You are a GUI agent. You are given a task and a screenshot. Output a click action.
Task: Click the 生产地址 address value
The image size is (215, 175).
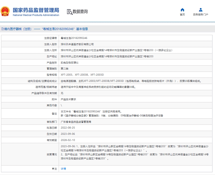coord(107,56)
